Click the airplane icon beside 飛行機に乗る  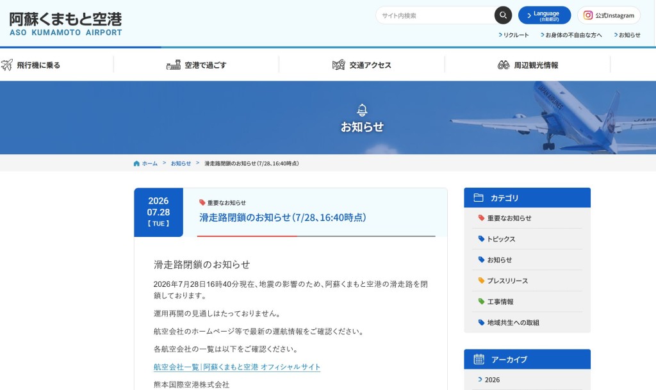click(x=6, y=65)
